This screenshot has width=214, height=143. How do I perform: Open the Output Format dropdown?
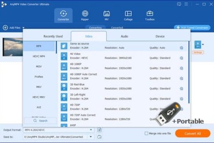click(x=91, y=130)
